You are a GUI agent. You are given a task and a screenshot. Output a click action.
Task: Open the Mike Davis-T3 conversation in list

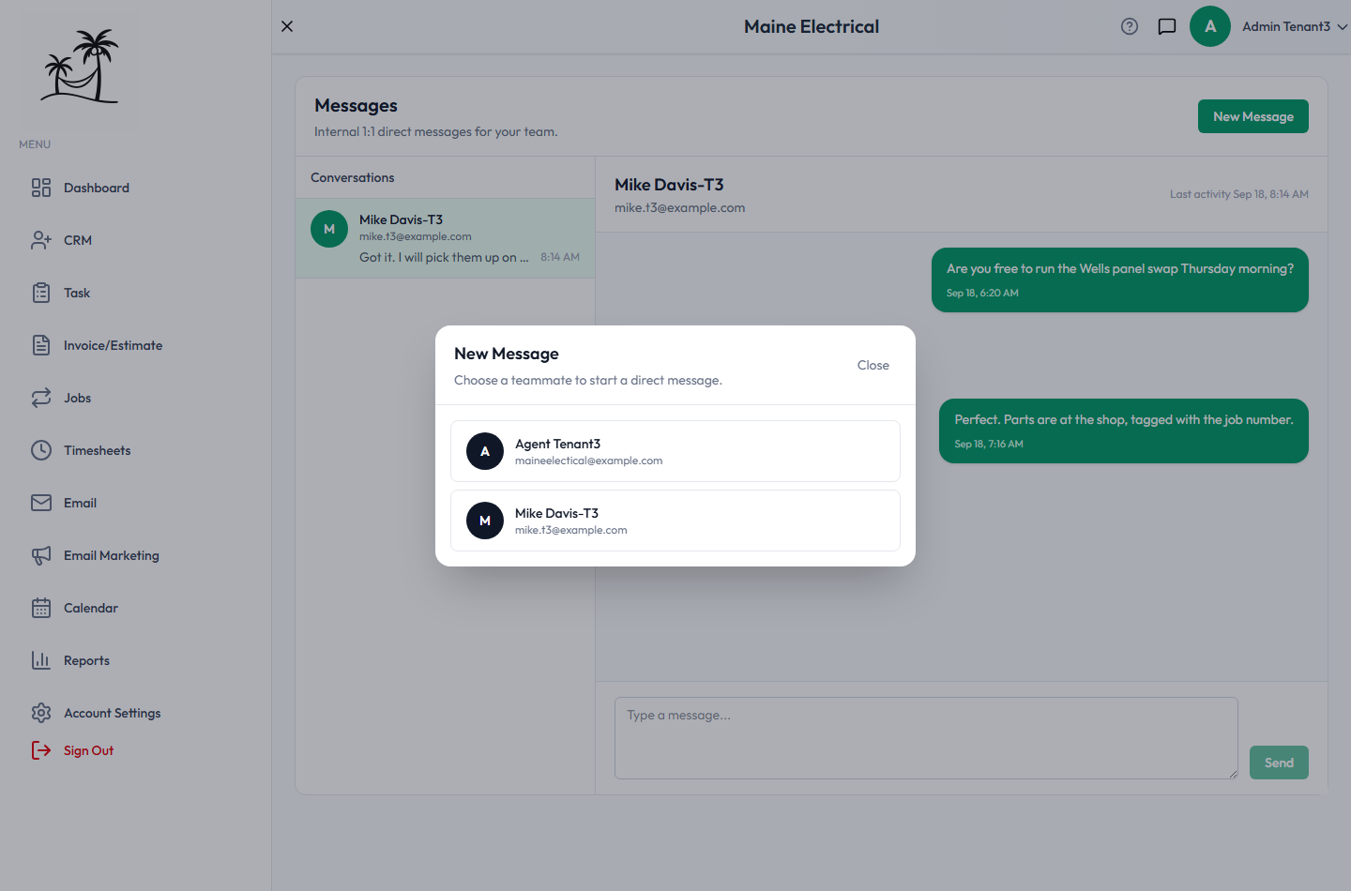point(446,238)
